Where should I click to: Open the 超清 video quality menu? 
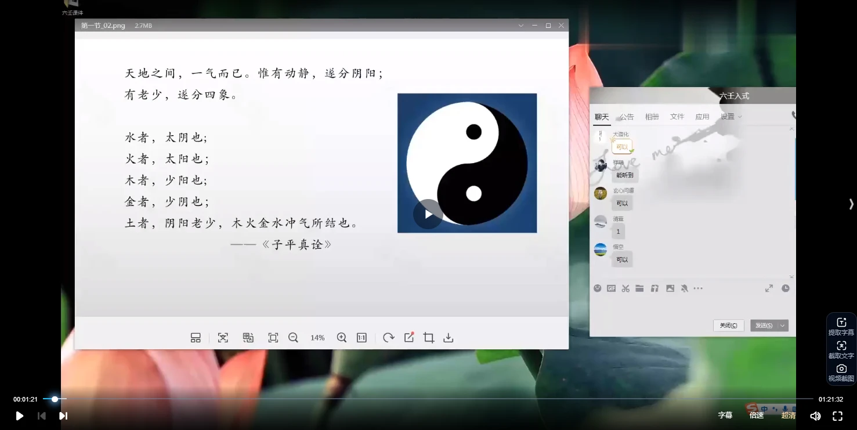click(789, 415)
